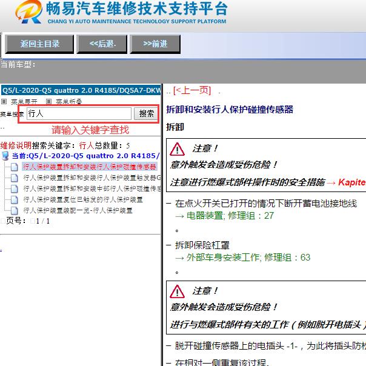Open result 拆卸和安装中部行人保护碰撞传感器
Image resolution: width=366 pixels, height=366 pixels.
coord(92,188)
